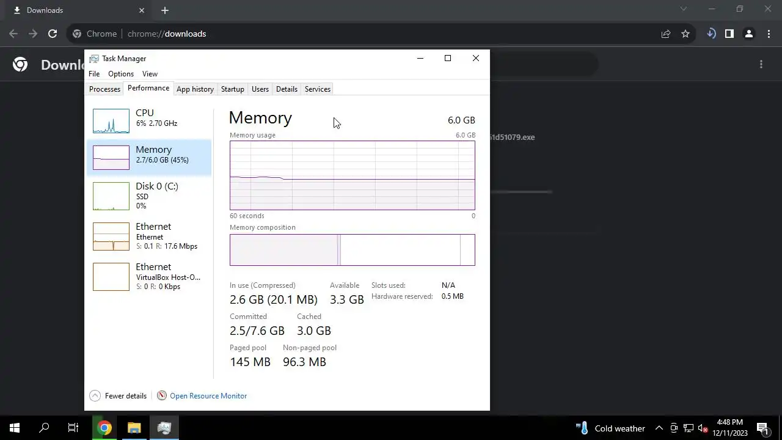Switch to the Services tab
This screenshot has height=440, width=782.
pyautogui.click(x=318, y=89)
